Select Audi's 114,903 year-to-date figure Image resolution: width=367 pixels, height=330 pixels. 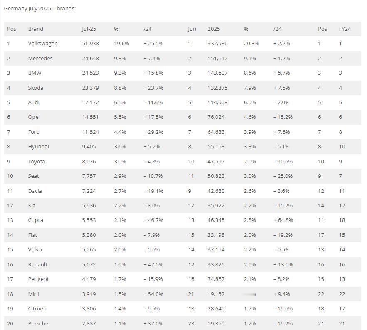pos(217,103)
